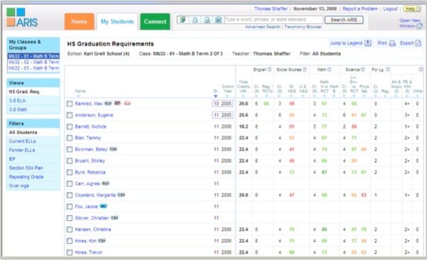Check the box for Ramirez, Max

coord(69,104)
